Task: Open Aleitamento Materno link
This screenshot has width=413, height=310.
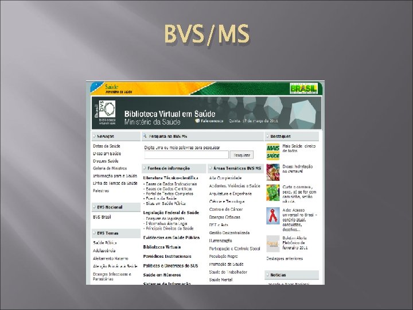Action: (110, 258)
